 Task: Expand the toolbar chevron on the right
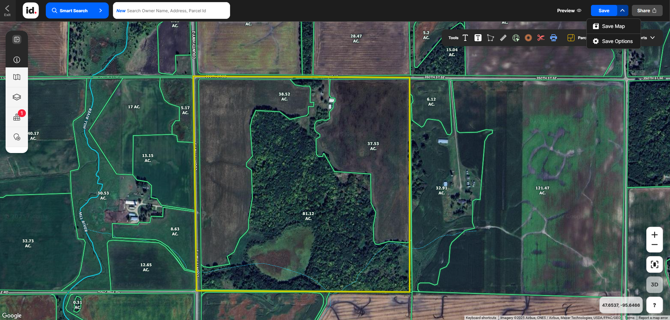point(653,38)
